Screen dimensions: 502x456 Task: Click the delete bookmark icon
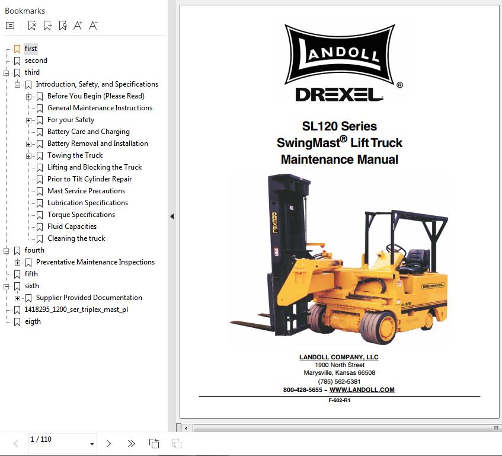[x=32, y=25]
